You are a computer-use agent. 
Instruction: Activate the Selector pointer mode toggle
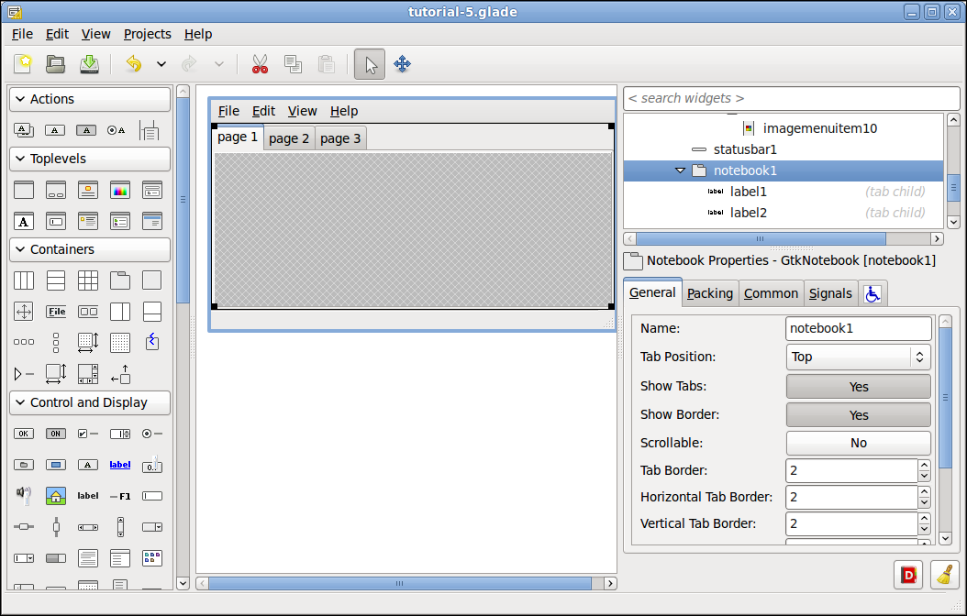coord(370,64)
